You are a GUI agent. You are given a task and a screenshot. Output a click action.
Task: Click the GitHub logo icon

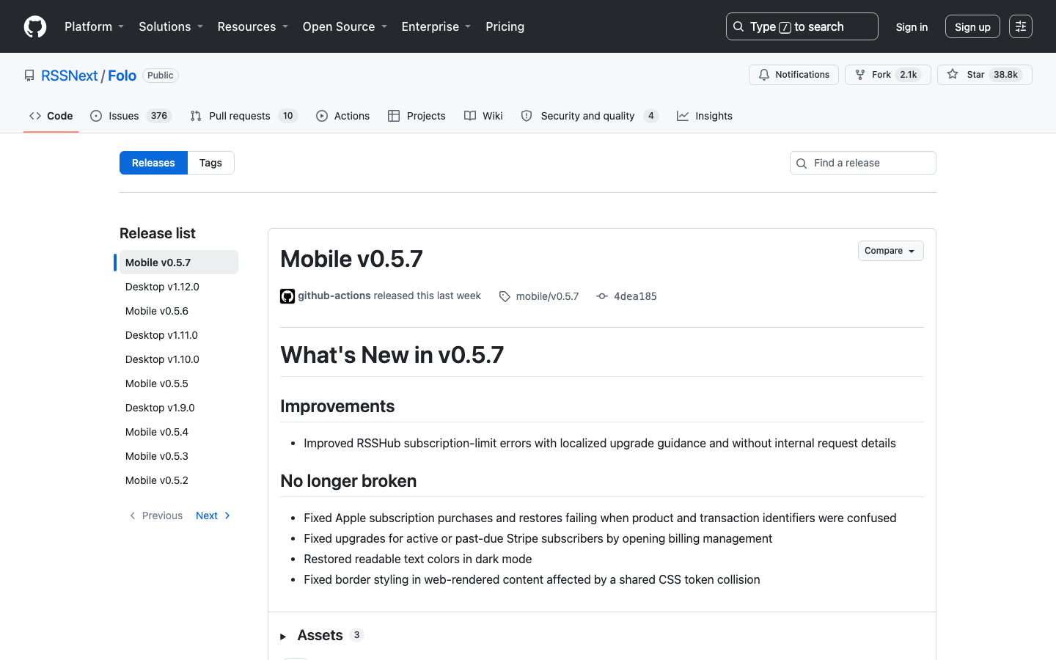point(35,26)
